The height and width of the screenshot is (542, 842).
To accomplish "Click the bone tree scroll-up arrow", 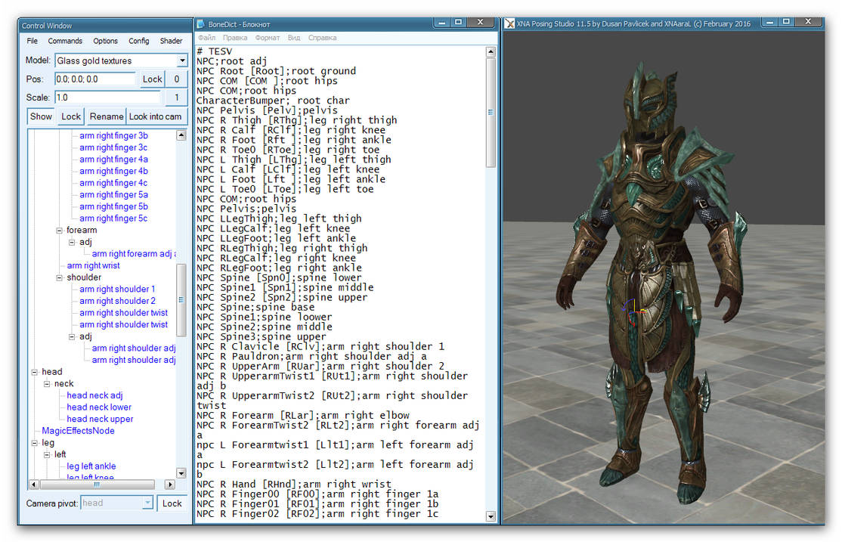I will (181, 135).
